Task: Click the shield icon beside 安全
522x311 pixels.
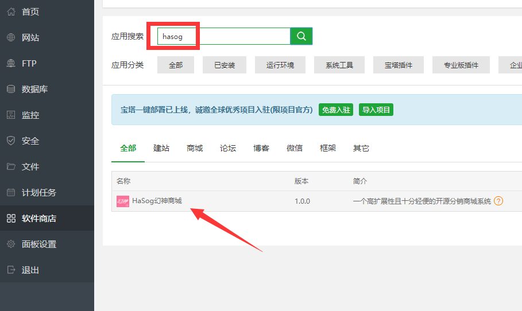Action: 11,141
